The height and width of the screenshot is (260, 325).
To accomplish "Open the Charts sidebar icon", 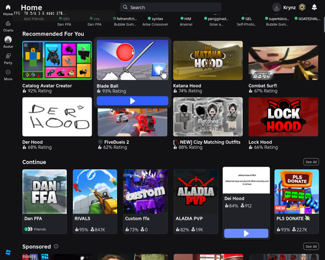I will click(8, 23).
